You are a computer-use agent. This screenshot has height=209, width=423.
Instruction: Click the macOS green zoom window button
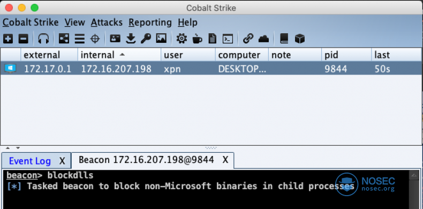34,8
